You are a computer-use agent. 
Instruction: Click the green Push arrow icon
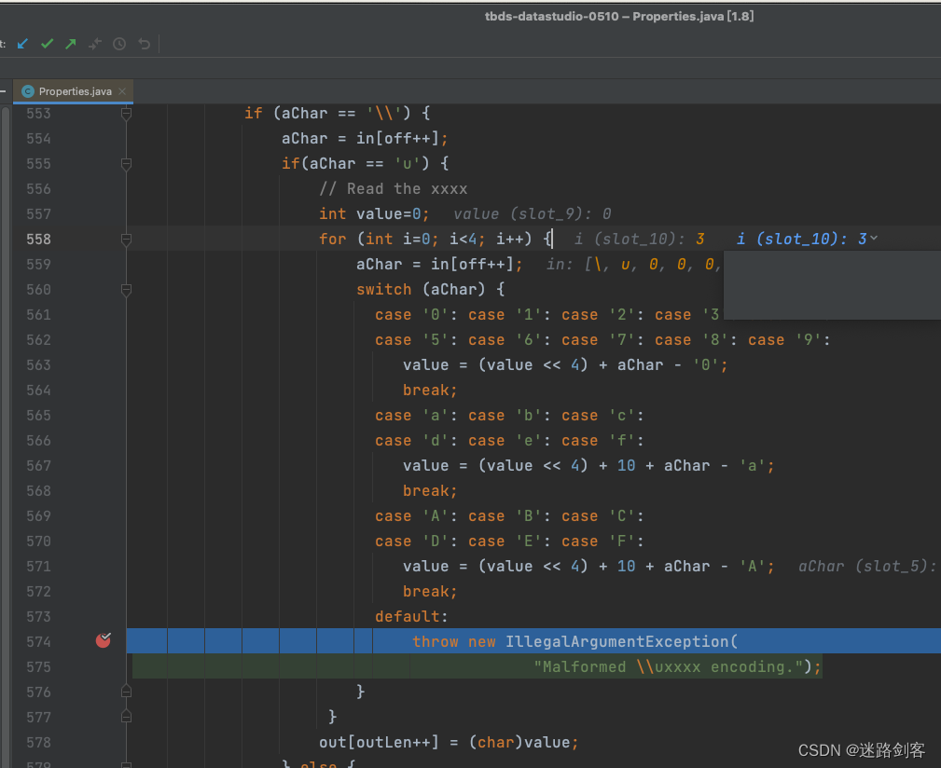71,44
